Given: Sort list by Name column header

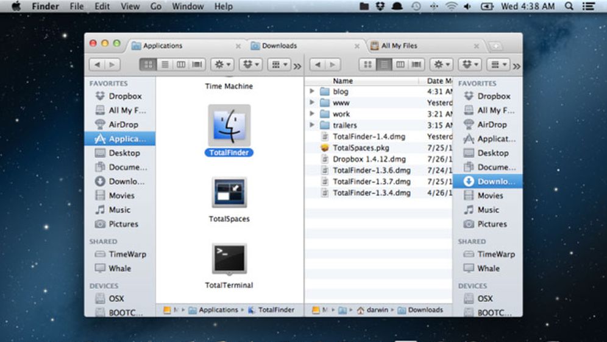Looking at the screenshot, I should [x=361, y=81].
